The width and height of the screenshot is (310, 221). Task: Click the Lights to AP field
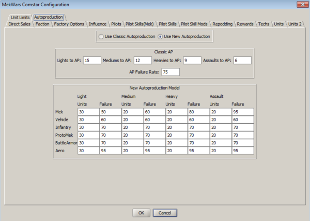pyautogui.click(x=91, y=61)
